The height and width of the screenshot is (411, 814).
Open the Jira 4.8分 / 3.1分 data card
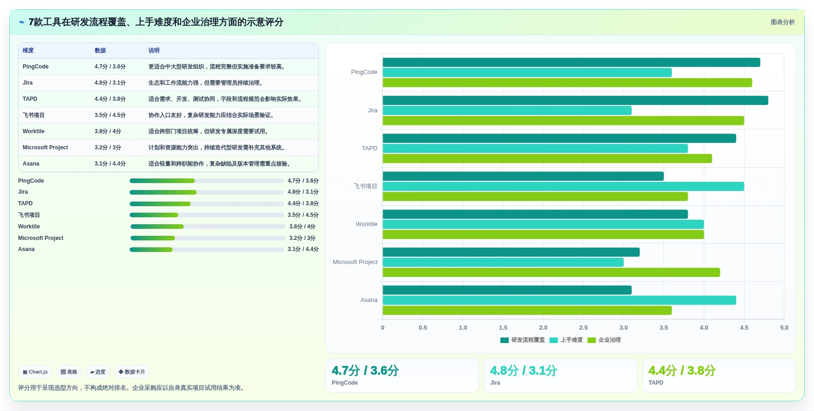[560, 375]
